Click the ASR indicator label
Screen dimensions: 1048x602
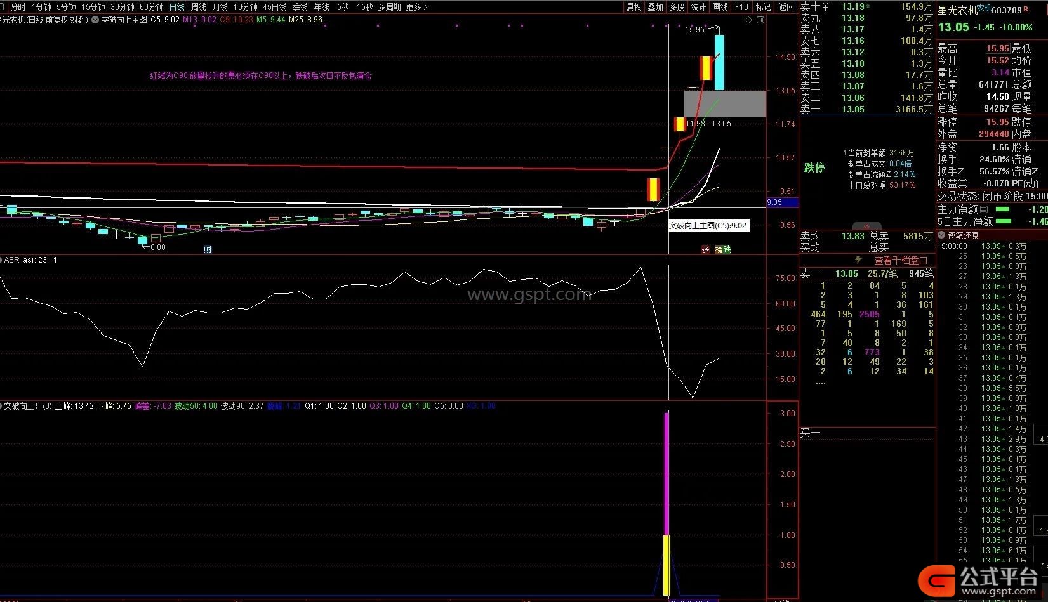(13, 259)
